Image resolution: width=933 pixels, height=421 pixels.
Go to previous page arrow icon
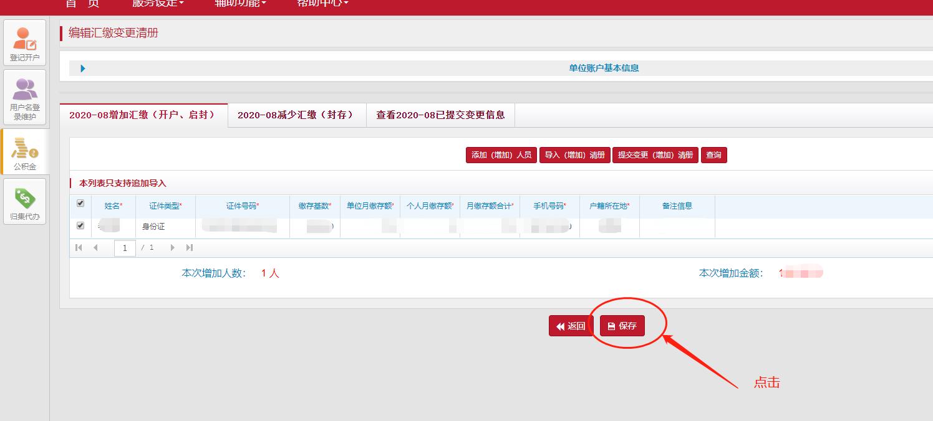[95, 247]
